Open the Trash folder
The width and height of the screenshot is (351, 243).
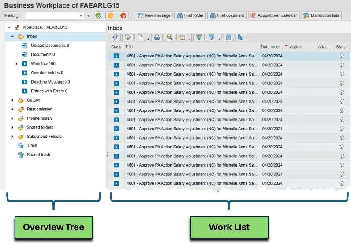[x=32, y=146]
